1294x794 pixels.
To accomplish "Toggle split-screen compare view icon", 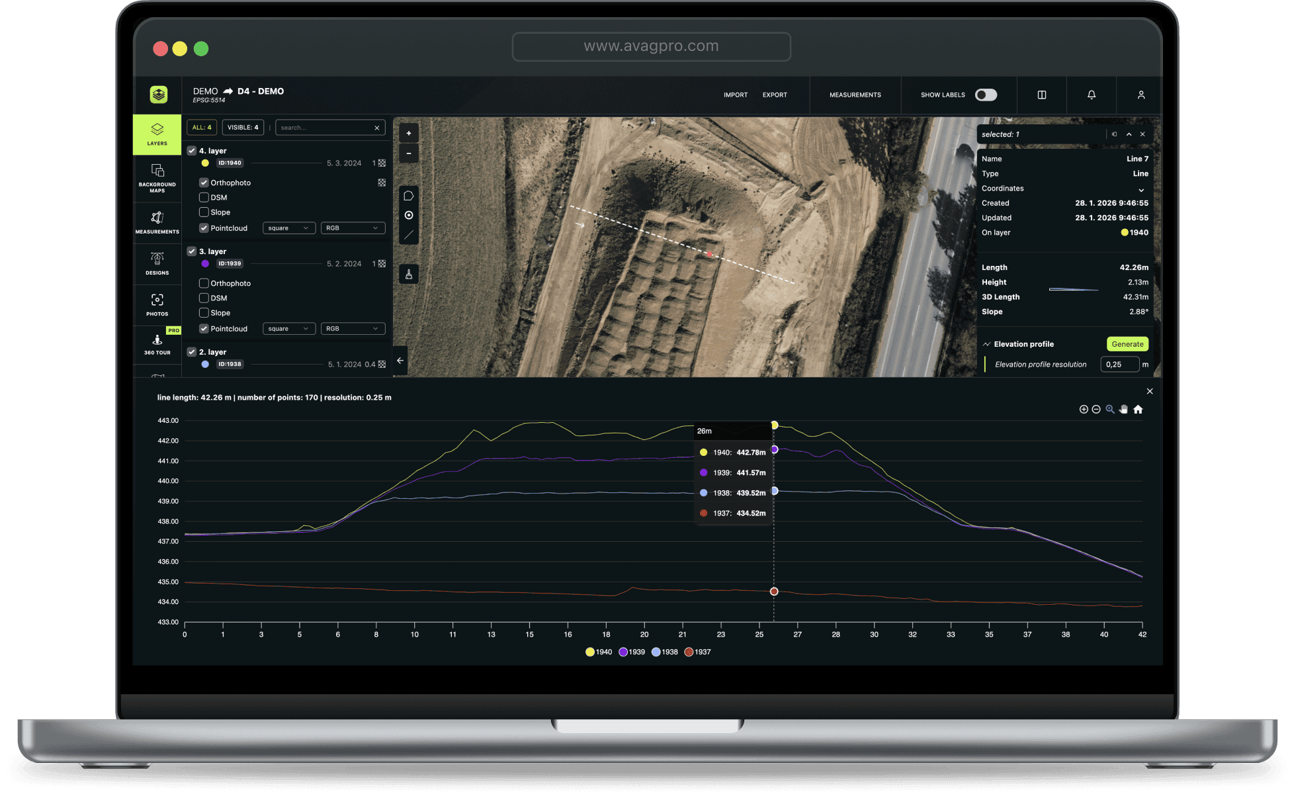I will (1042, 95).
